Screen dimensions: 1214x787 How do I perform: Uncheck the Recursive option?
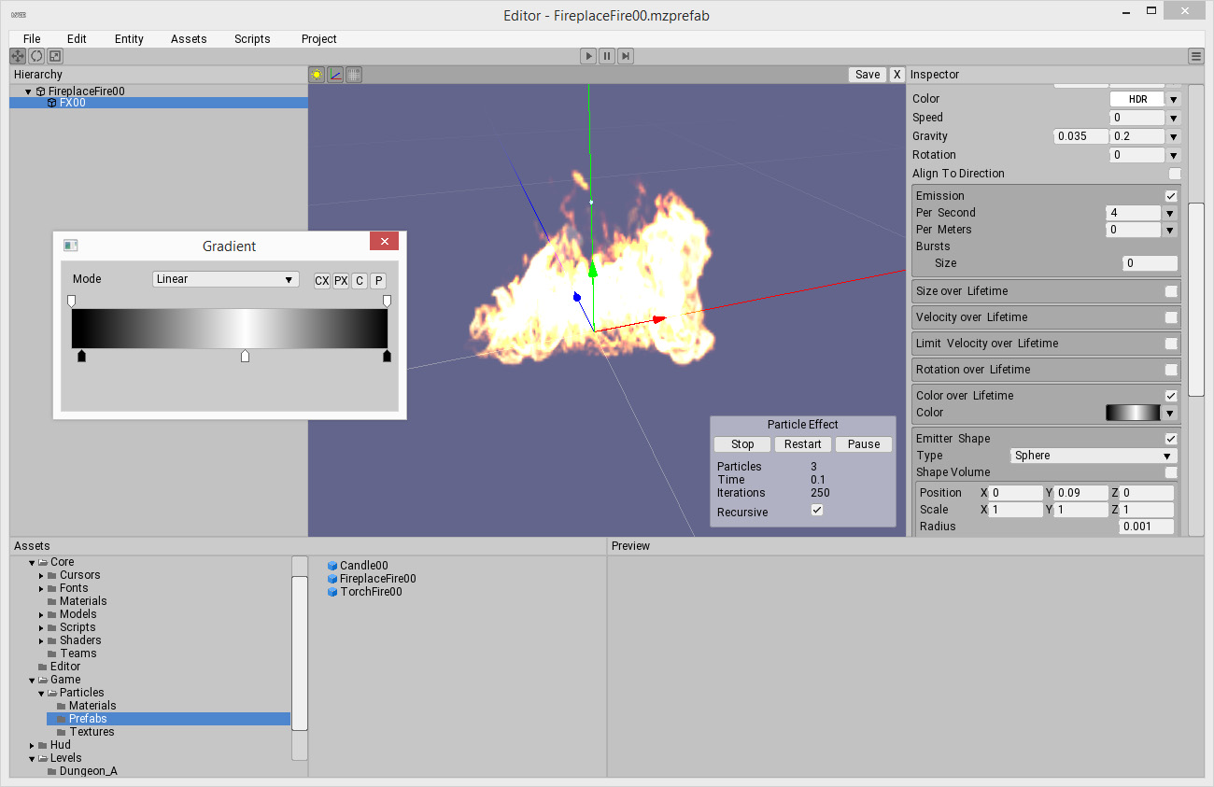[x=817, y=510]
